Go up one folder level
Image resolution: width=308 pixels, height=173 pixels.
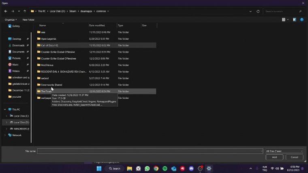coord(25,11)
